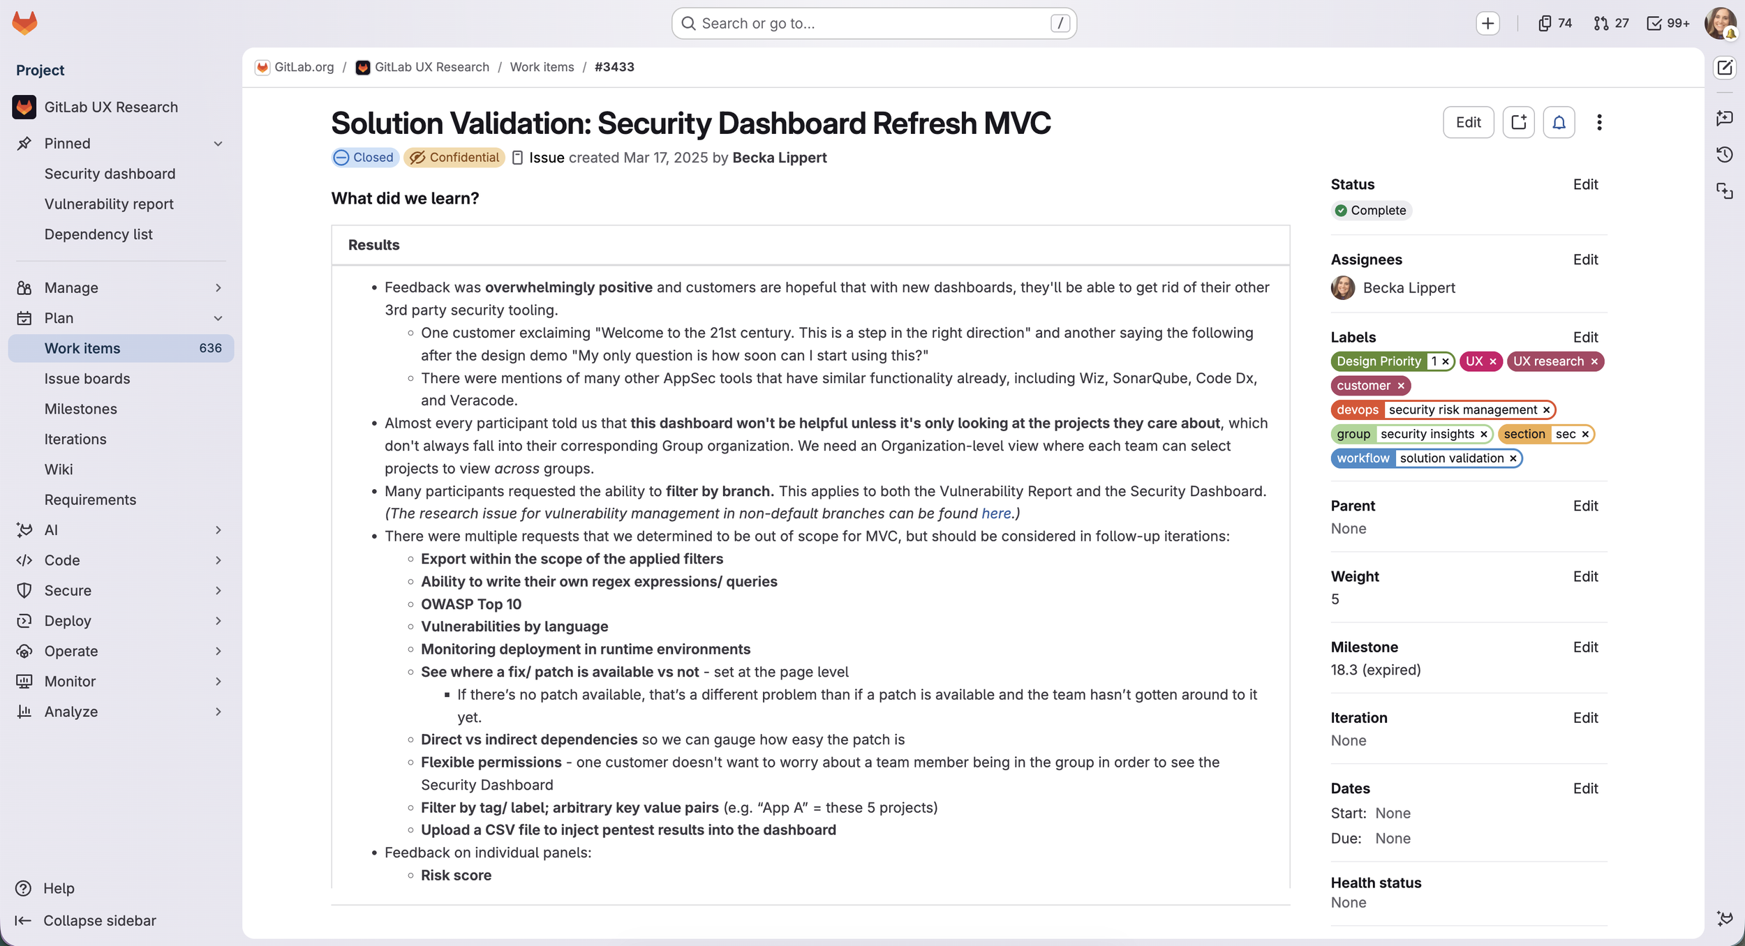
Task: Remove the workflow solution validation label
Action: 1513,458
